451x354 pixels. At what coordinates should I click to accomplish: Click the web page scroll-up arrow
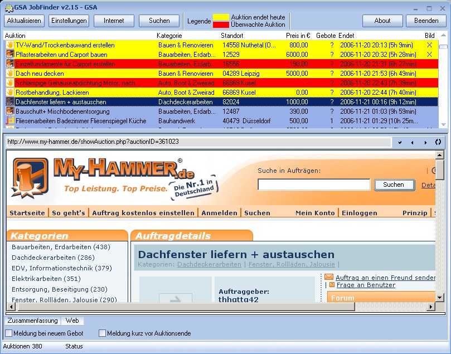(x=439, y=156)
